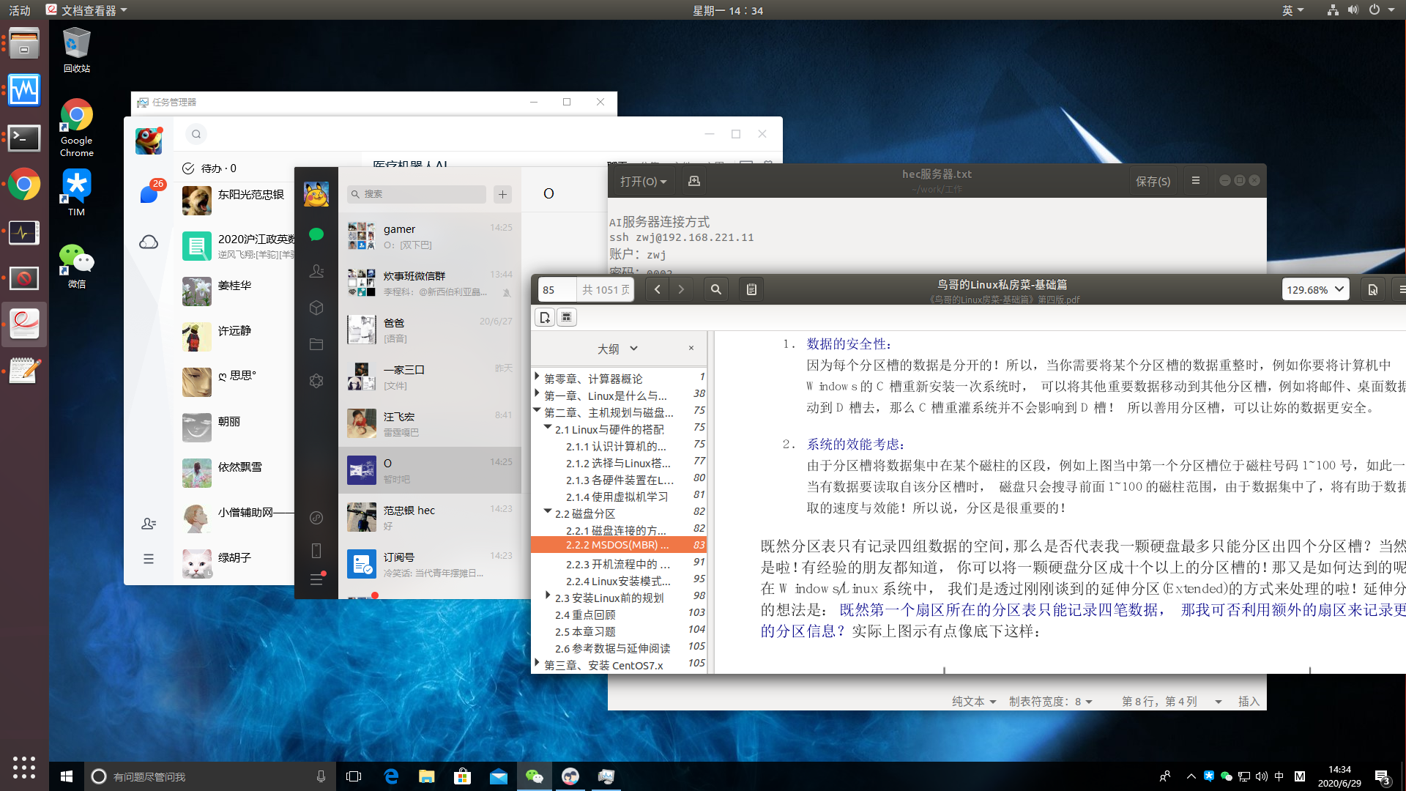Click the 保存(S) save button
Screen dimensions: 1406x791
1152,181
